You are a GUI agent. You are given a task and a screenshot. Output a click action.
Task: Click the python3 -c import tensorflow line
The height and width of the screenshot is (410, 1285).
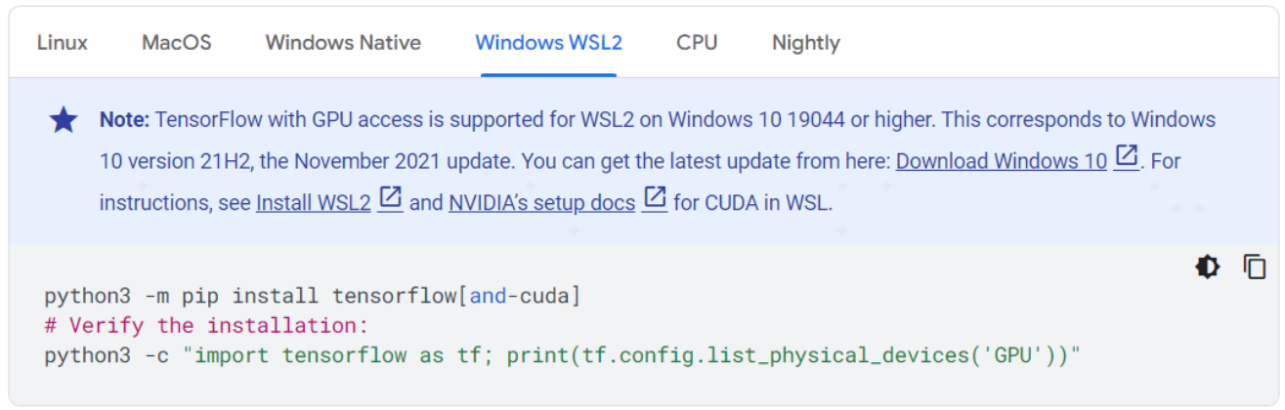pyautogui.click(x=562, y=355)
